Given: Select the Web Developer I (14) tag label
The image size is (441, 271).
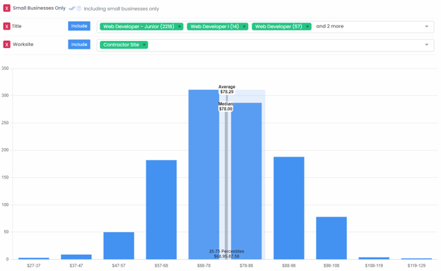Looking at the screenshot, I should pos(215,26).
